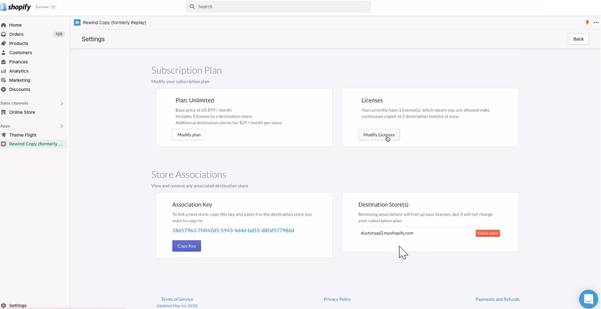Click the purple Copy Key button
The width and height of the screenshot is (601, 309).
click(186, 246)
